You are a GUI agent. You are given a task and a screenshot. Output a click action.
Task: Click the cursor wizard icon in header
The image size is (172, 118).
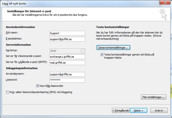tap(163, 14)
